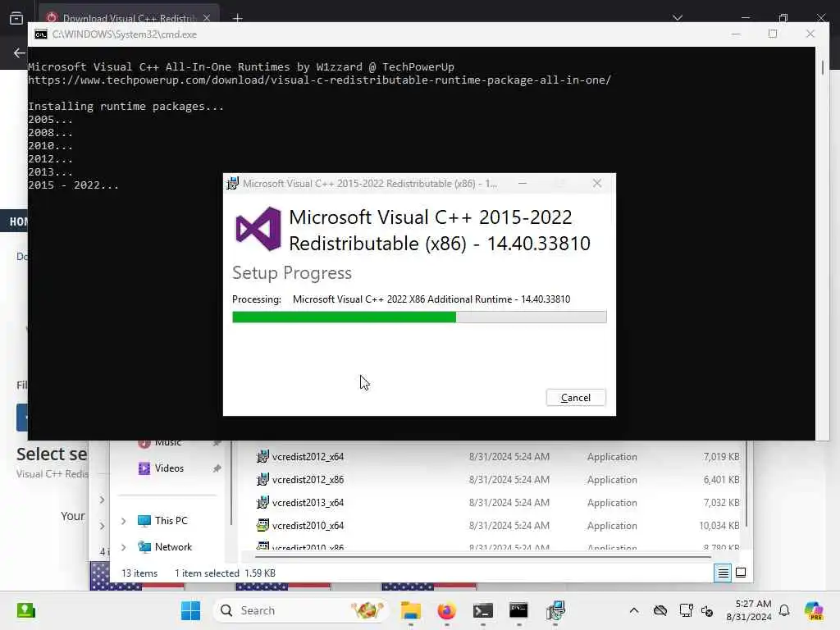Image resolution: width=840 pixels, height=630 pixels.
Task: Open Firefox from taskbar
Action: 447,610
